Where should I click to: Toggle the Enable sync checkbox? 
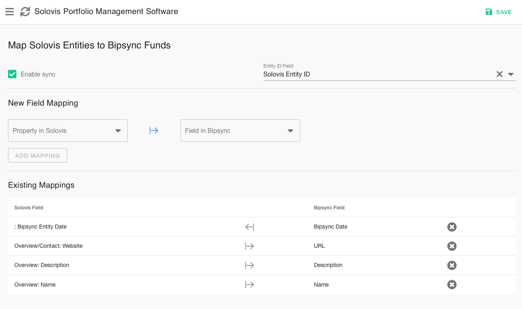point(12,74)
